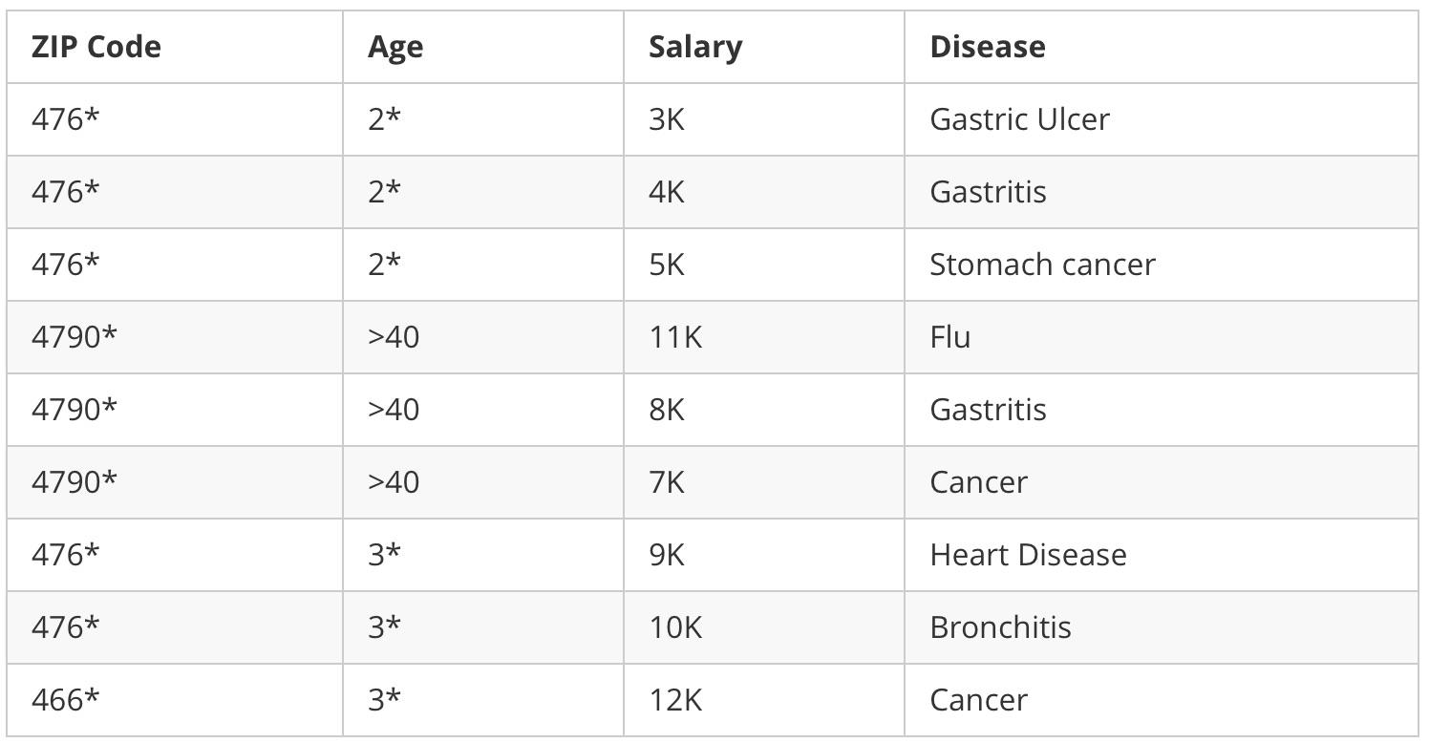Click the ZIP Code column header
The width and height of the screenshot is (1429, 743).
point(96,47)
